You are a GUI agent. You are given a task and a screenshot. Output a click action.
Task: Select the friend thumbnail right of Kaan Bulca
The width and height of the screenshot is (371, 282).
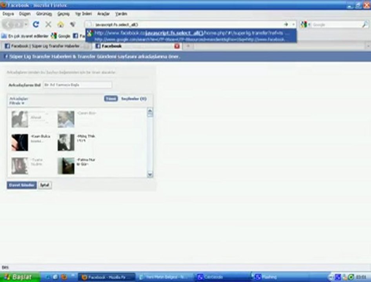(66, 142)
